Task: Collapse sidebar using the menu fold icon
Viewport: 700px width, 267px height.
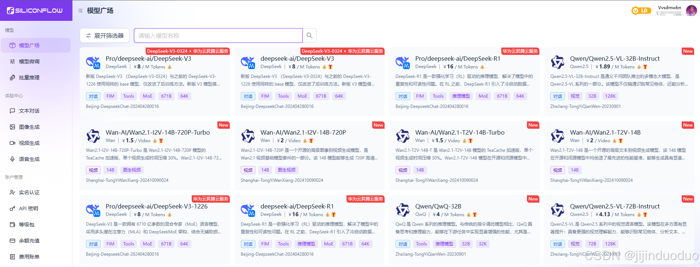Action: [x=81, y=11]
